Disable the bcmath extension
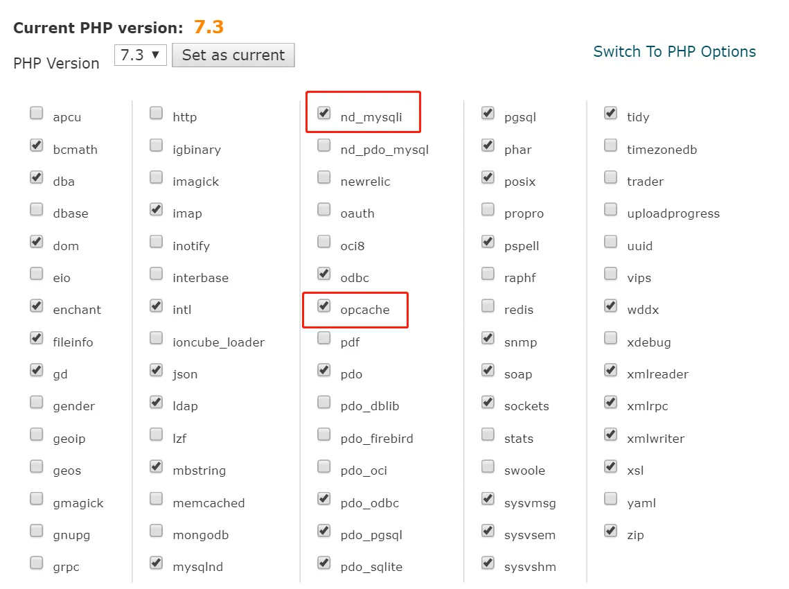This screenshot has width=789, height=589. point(36,145)
